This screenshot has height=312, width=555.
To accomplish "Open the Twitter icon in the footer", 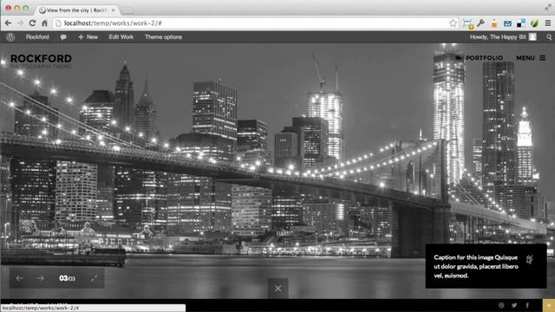I will (x=514, y=305).
